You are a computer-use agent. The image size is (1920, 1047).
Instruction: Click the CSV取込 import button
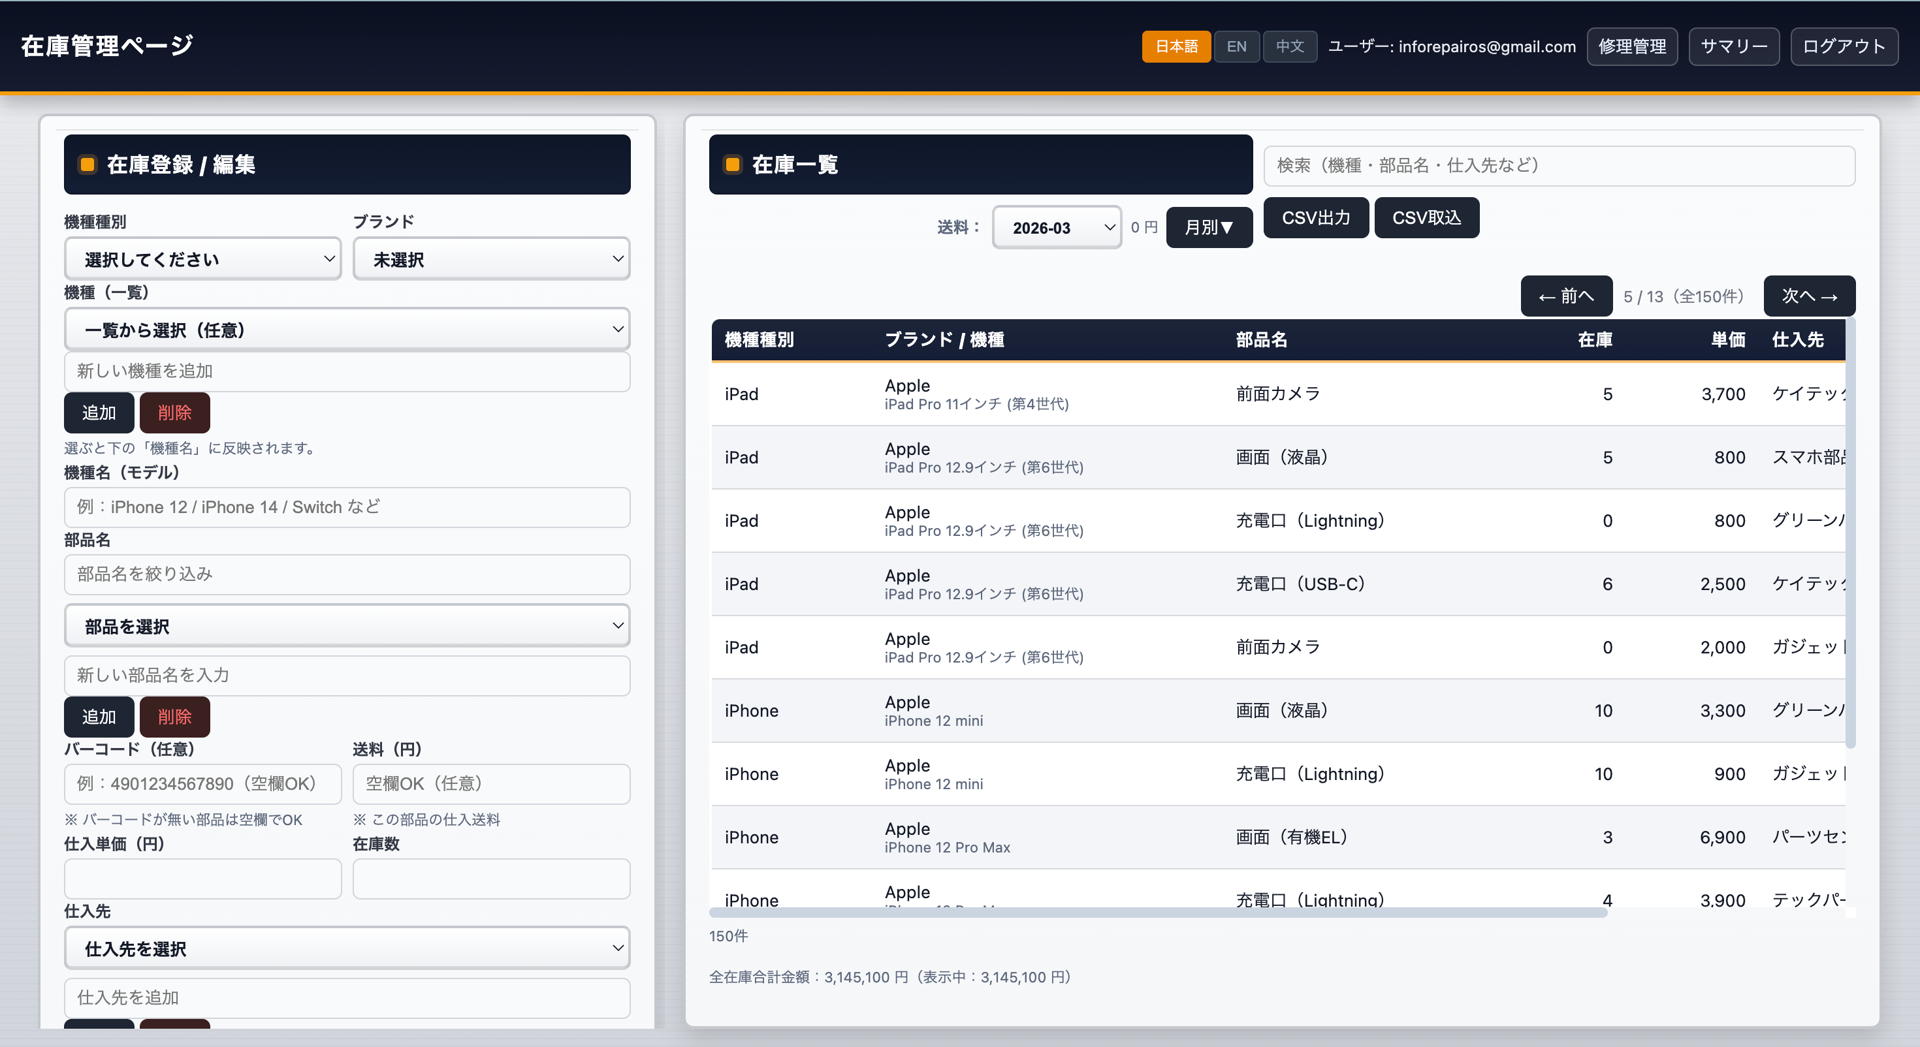(x=1426, y=217)
